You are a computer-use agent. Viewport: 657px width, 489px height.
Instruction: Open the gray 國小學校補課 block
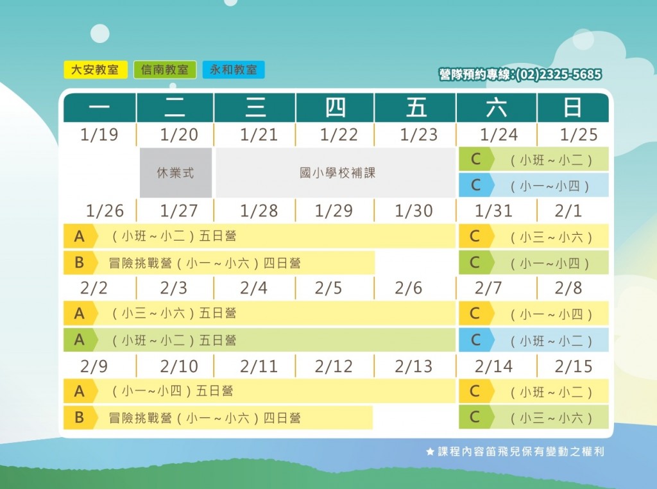[x=336, y=173]
